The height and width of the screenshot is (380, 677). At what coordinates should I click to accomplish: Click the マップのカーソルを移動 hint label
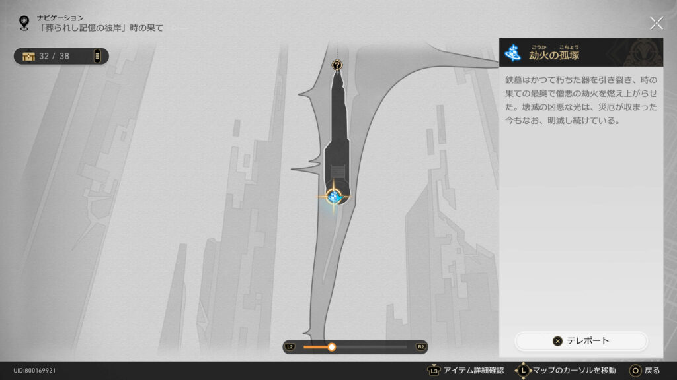pyautogui.click(x=574, y=371)
